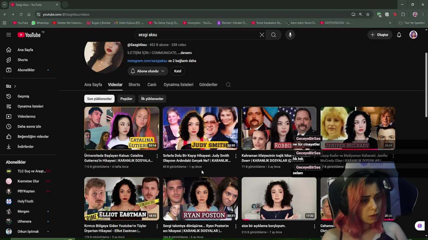The width and height of the screenshot is (428, 240).
Task: Show more bookmarks with double chevron
Action: tap(390, 23)
